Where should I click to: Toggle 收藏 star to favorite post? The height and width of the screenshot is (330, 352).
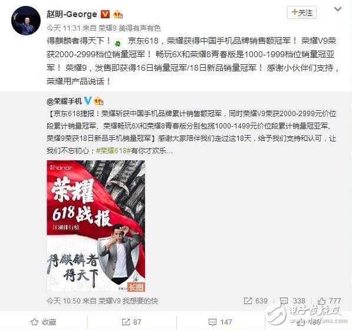(x=43, y=322)
